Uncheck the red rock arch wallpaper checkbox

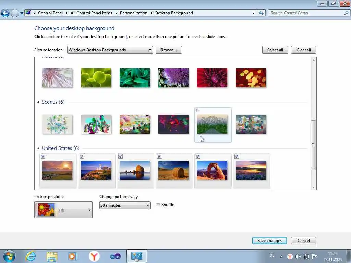(198, 156)
